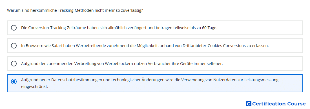This screenshot has height=109, width=310.
Task: Click the Certification Course text
Action: [x=279, y=104]
